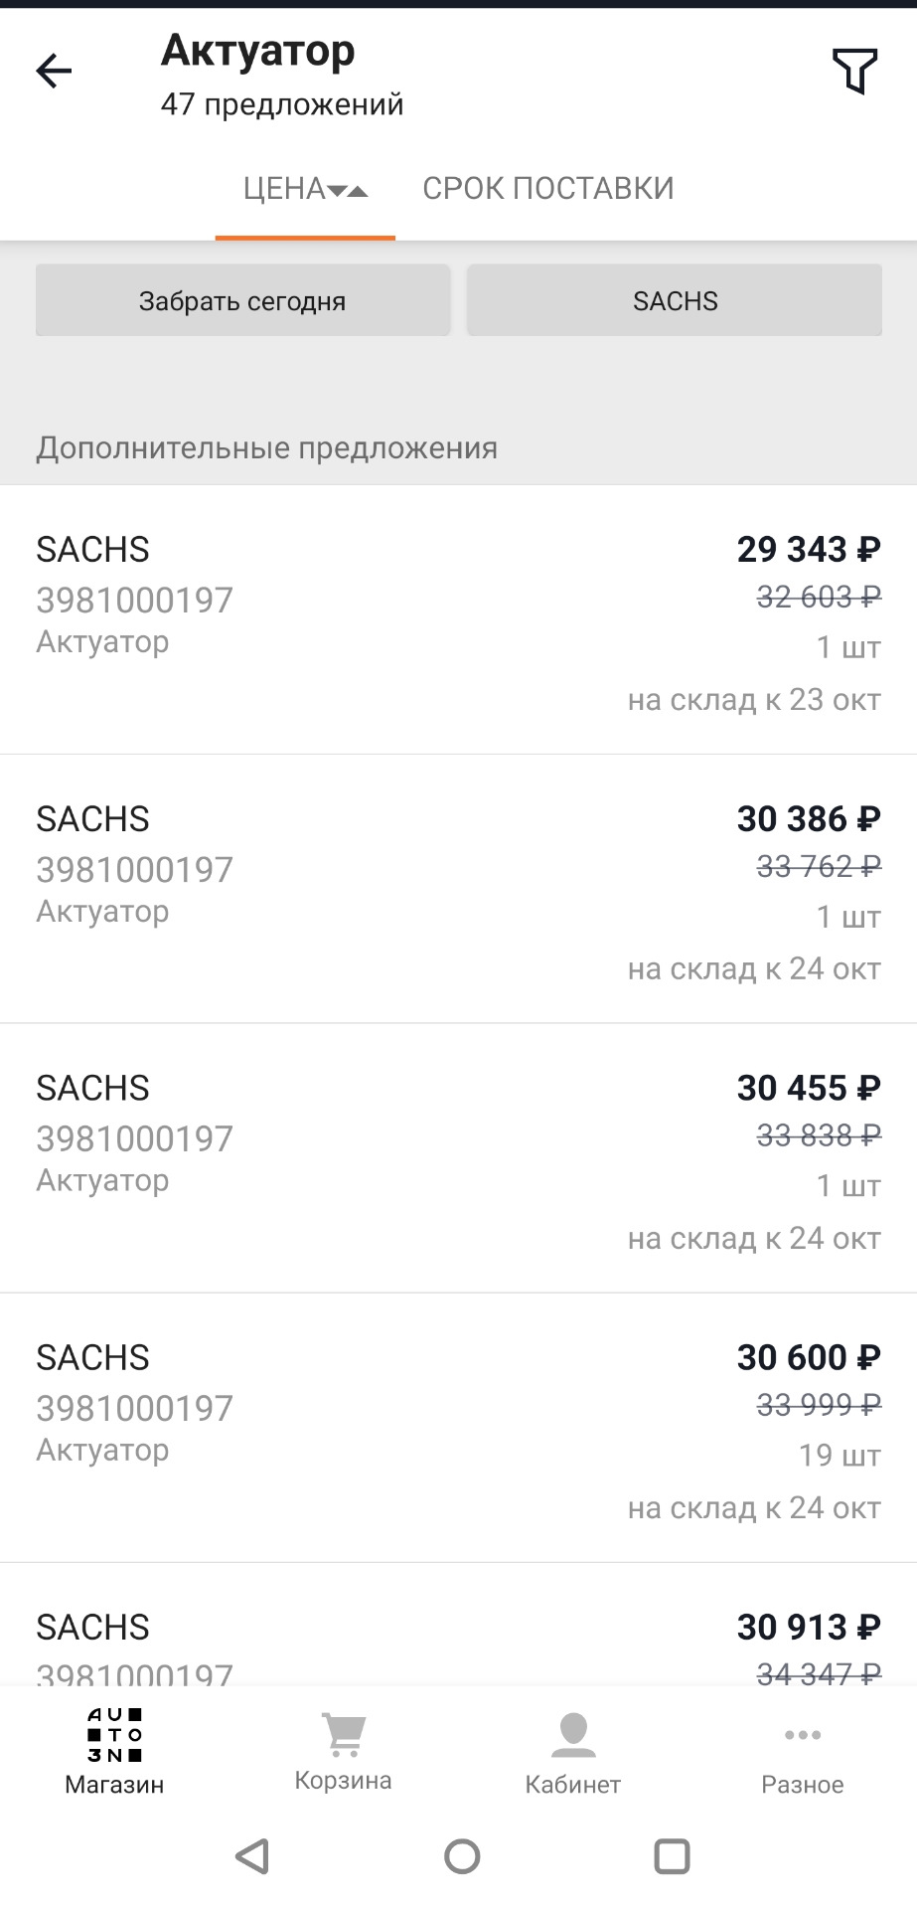Select the ЦЕНА sorting tab
The width and height of the screenshot is (917, 1909).
[x=285, y=188]
